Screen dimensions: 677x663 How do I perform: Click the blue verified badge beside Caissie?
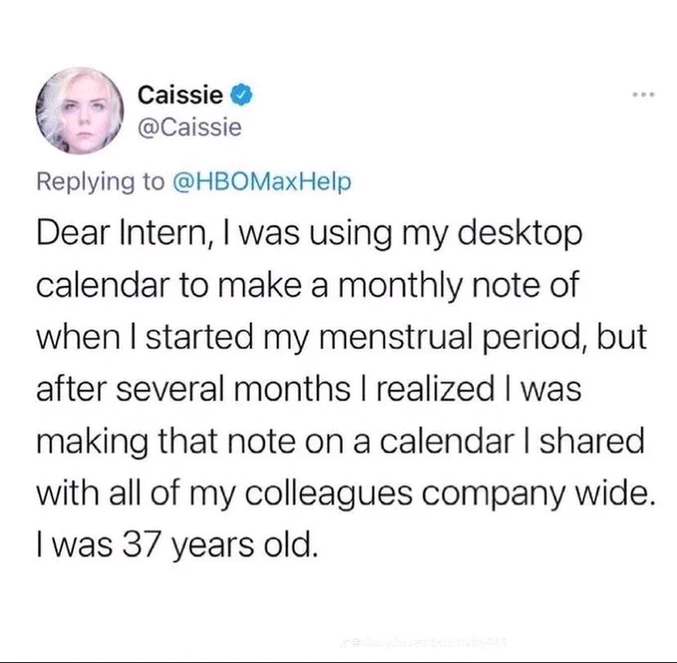tap(242, 96)
